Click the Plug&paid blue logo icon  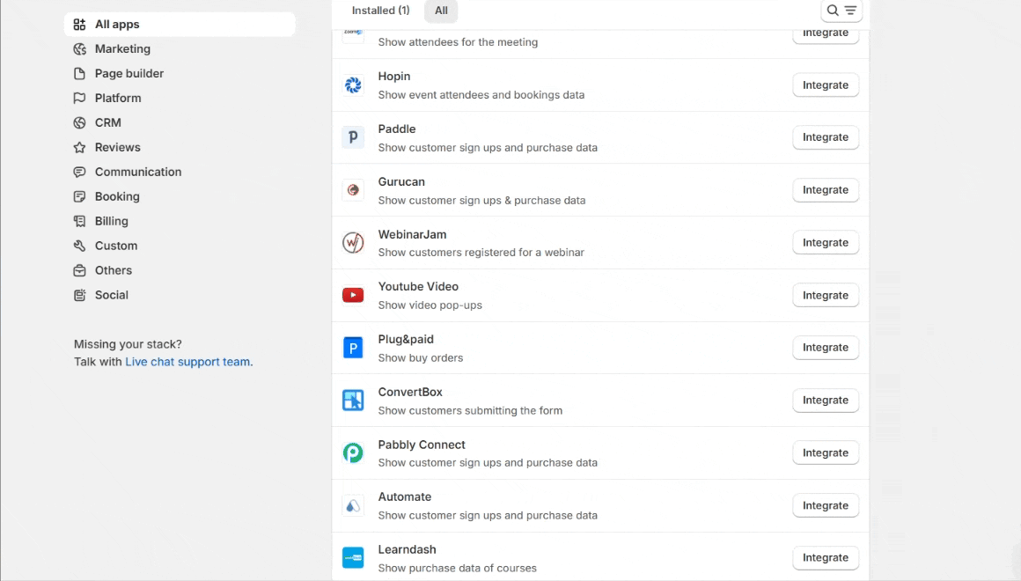(353, 348)
